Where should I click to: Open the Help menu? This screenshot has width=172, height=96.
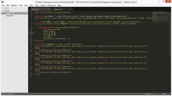coord(59,5)
